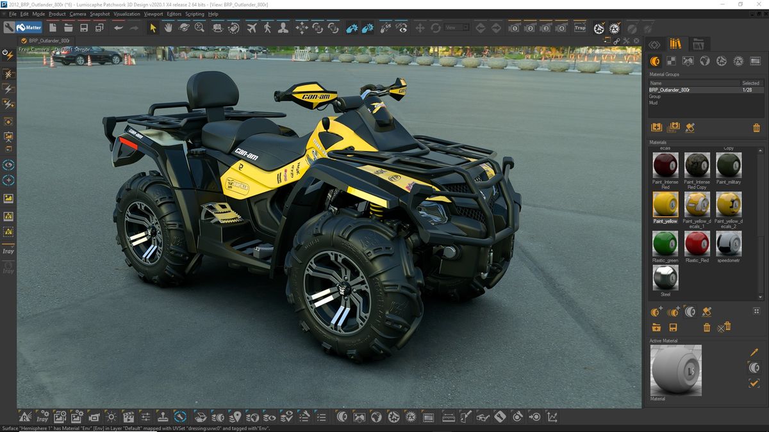
Task: Toggle the Trsp transparency button
Action: tap(579, 28)
